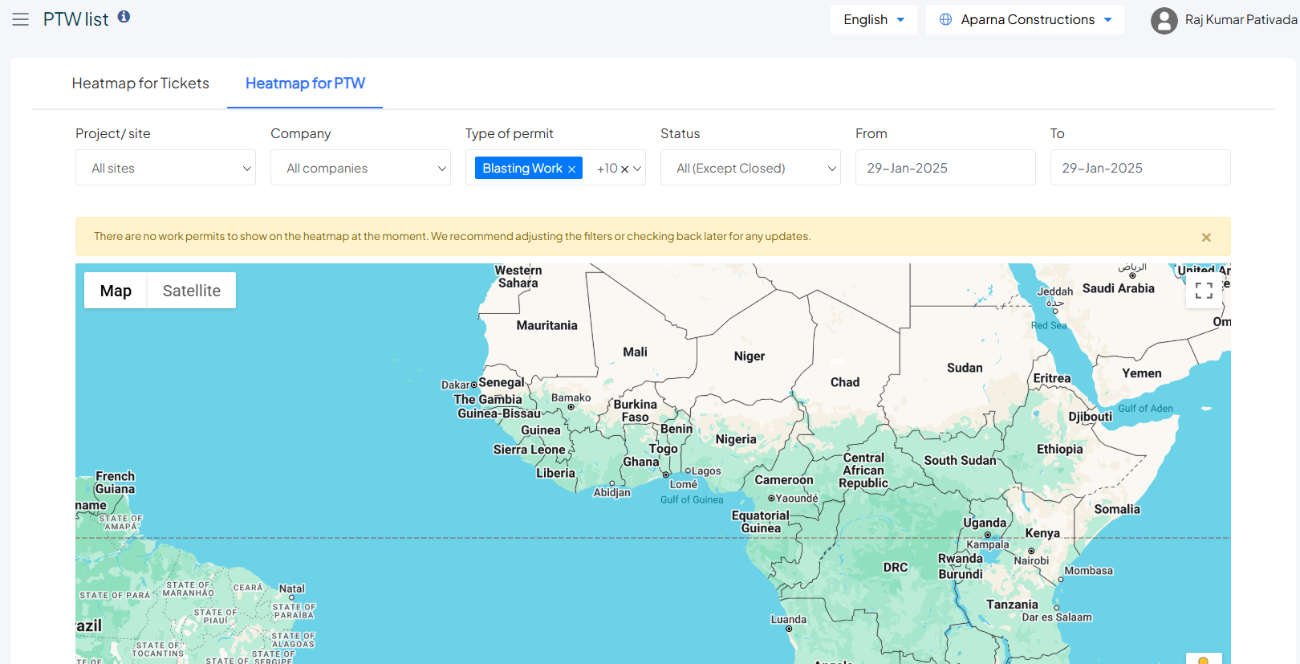Open the English language selector
The height and width of the screenshot is (664, 1300).
point(873,19)
